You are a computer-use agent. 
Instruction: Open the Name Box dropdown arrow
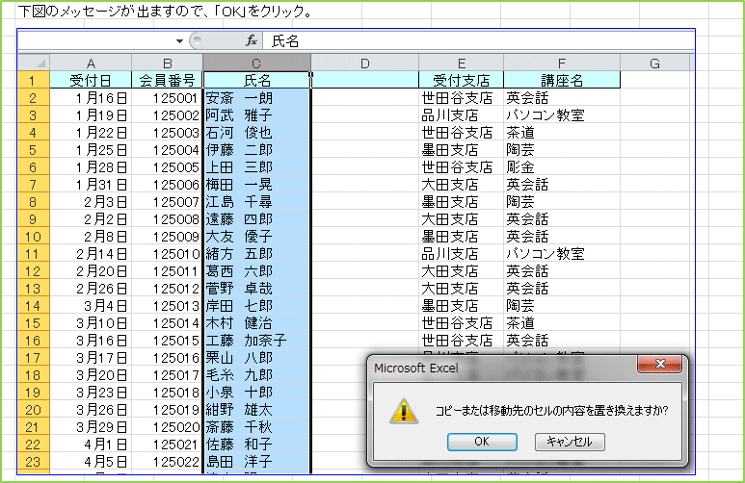pyautogui.click(x=179, y=41)
